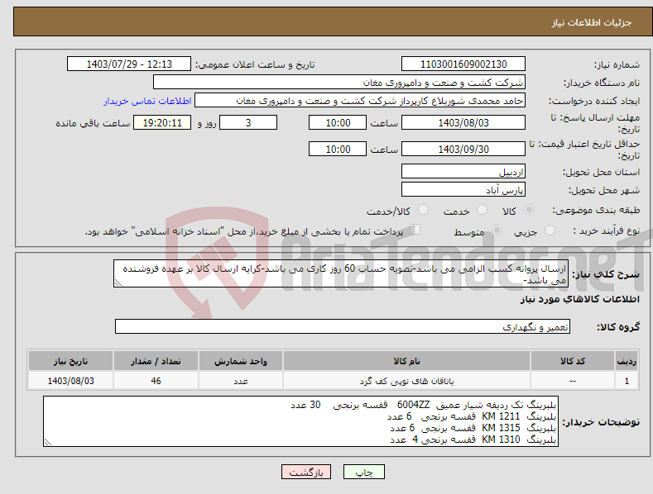Select the کالا radio button
This screenshot has height=494, width=653.
pos(529,210)
